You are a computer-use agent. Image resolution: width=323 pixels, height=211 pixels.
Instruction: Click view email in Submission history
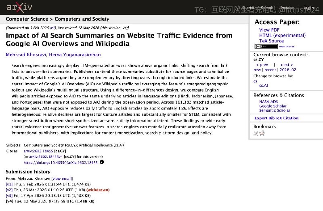point(62,179)
